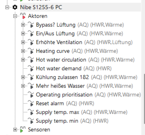The height and width of the screenshot is (135, 145).
Task: Select the Erhöhte Ventilation tree item
Action: point(84,42)
